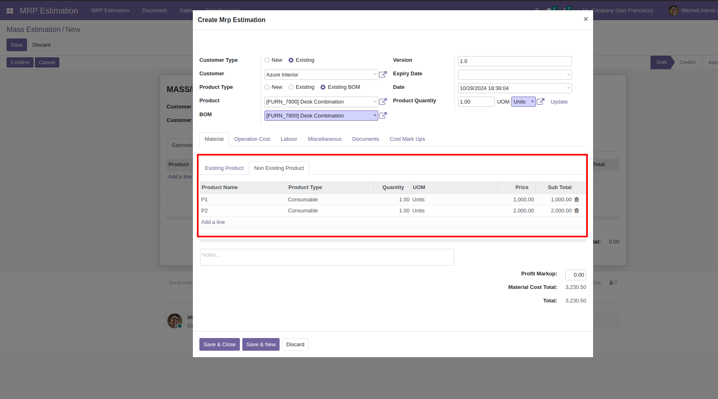Select Existing Product Type radio

[291, 87]
